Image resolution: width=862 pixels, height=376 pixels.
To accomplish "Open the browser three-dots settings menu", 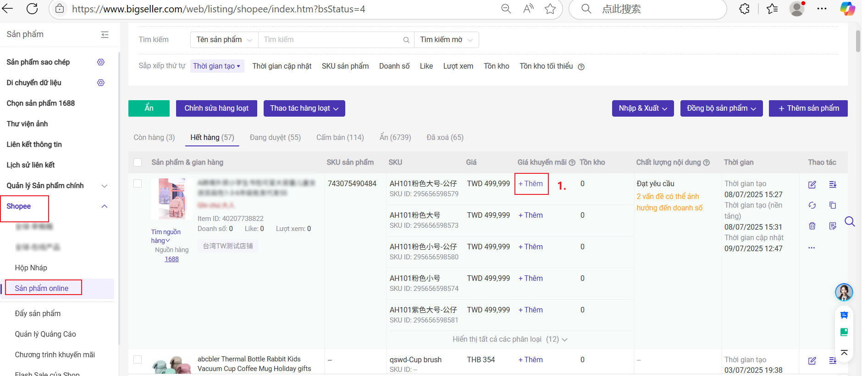I will [822, 9].
